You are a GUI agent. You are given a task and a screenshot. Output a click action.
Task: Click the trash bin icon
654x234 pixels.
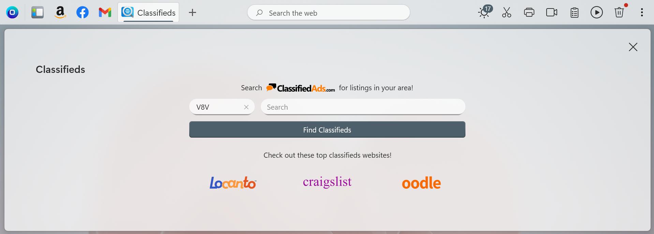pyautogui.click(x=619, y=13)
